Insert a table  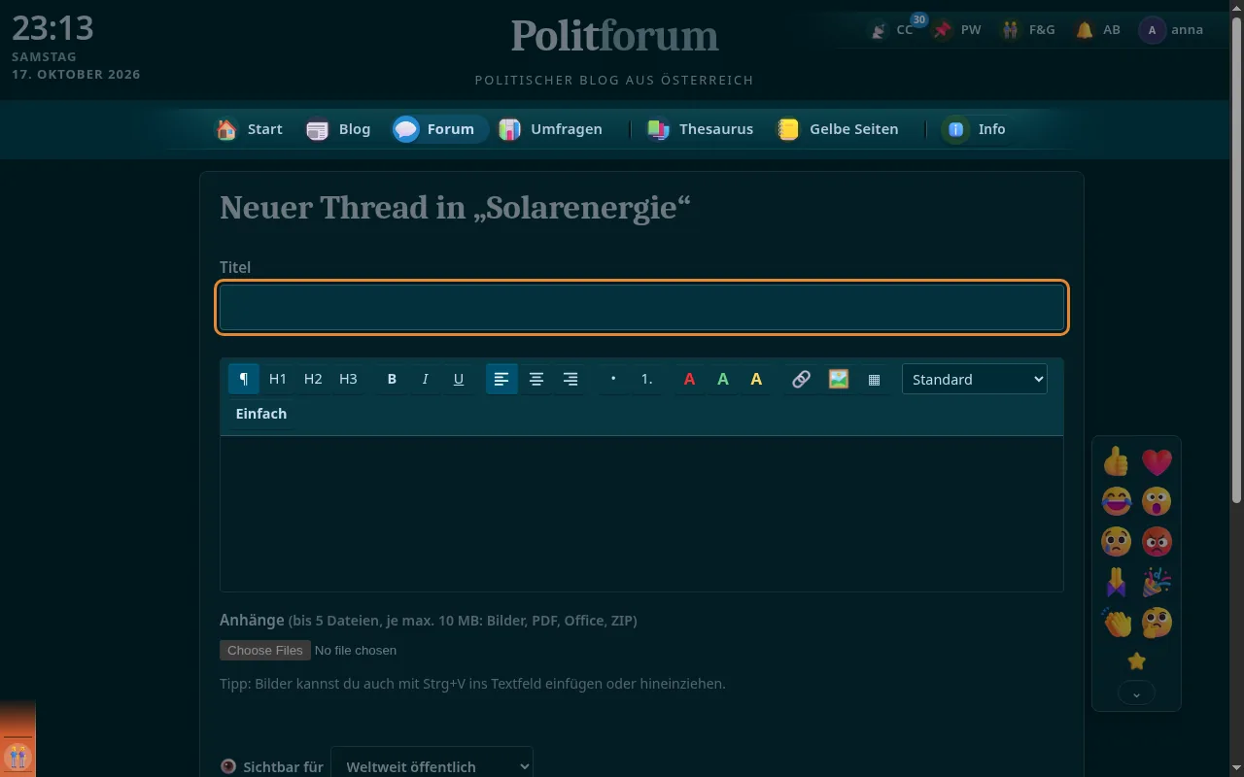click(874, 379)
